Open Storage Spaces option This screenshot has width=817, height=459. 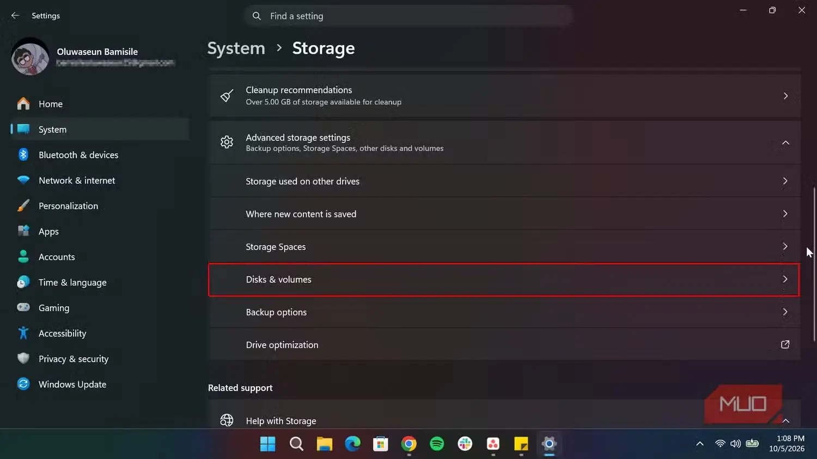click(x=504, y=246)
